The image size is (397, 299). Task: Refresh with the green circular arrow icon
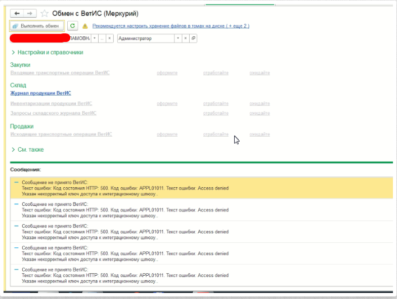pos(72,26)
